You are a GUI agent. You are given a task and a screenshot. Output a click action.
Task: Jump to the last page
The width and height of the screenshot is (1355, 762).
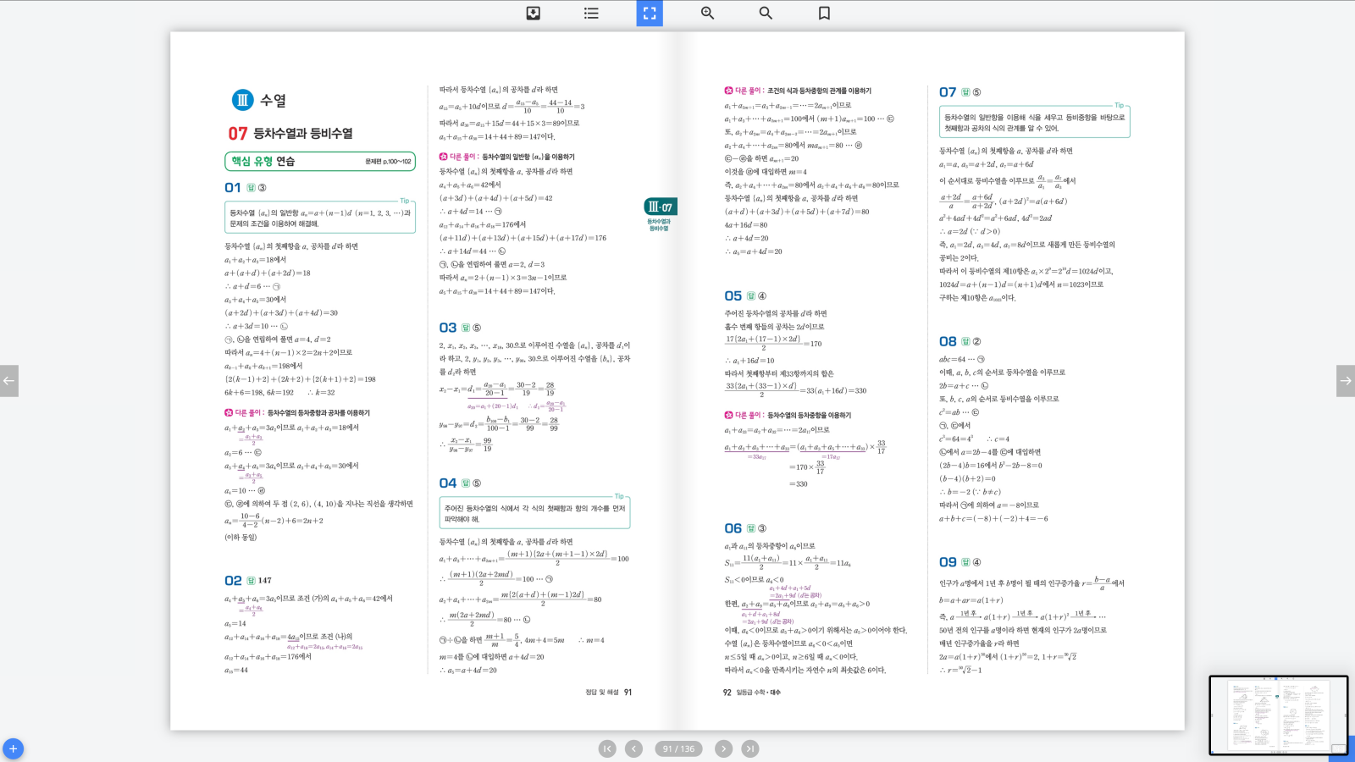(x=750, y=748)
